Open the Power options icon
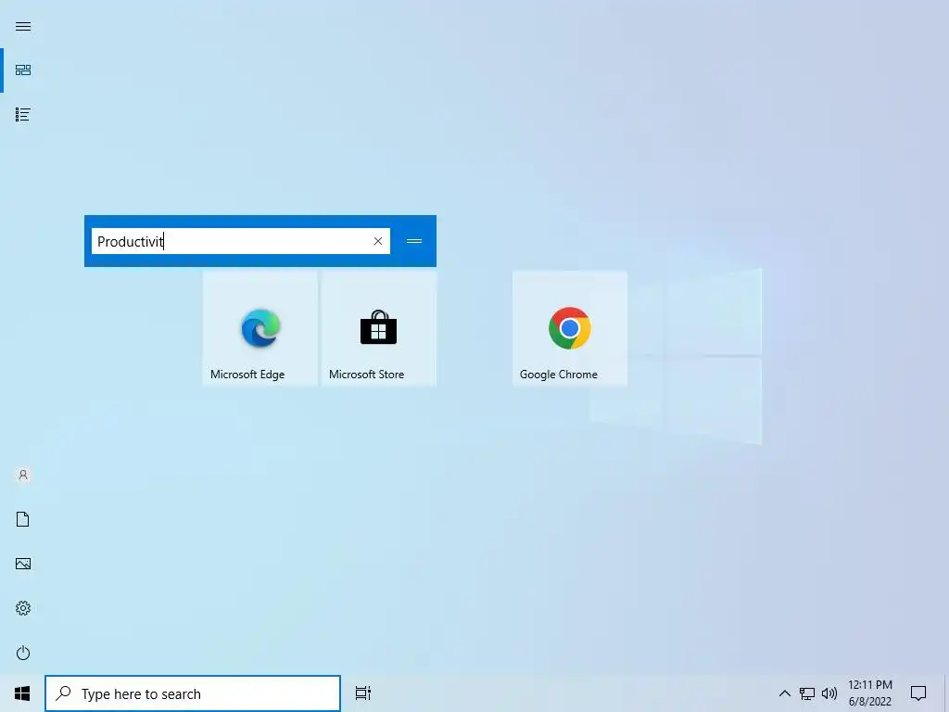This screenshot has width=949, height=712. 23,653
